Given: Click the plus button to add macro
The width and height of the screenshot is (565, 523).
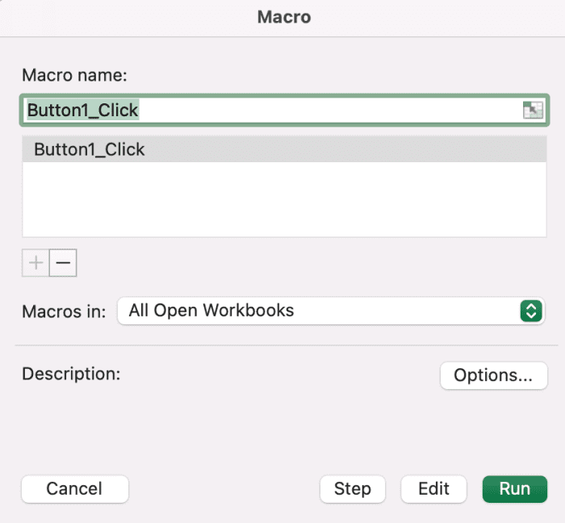Looking at the screenshot, I should 36,263.
